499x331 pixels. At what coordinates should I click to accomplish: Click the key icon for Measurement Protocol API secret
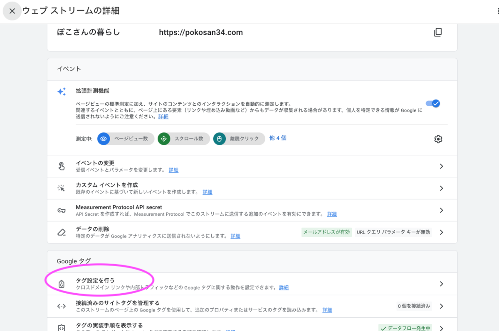(x=62, y=210)
